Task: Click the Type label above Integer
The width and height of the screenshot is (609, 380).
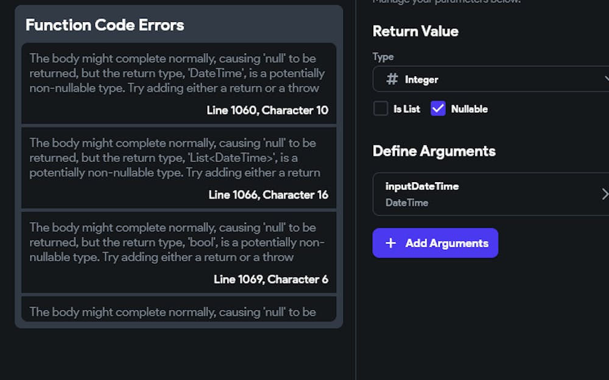Action: pyautogui.click(x=383, y=57)
